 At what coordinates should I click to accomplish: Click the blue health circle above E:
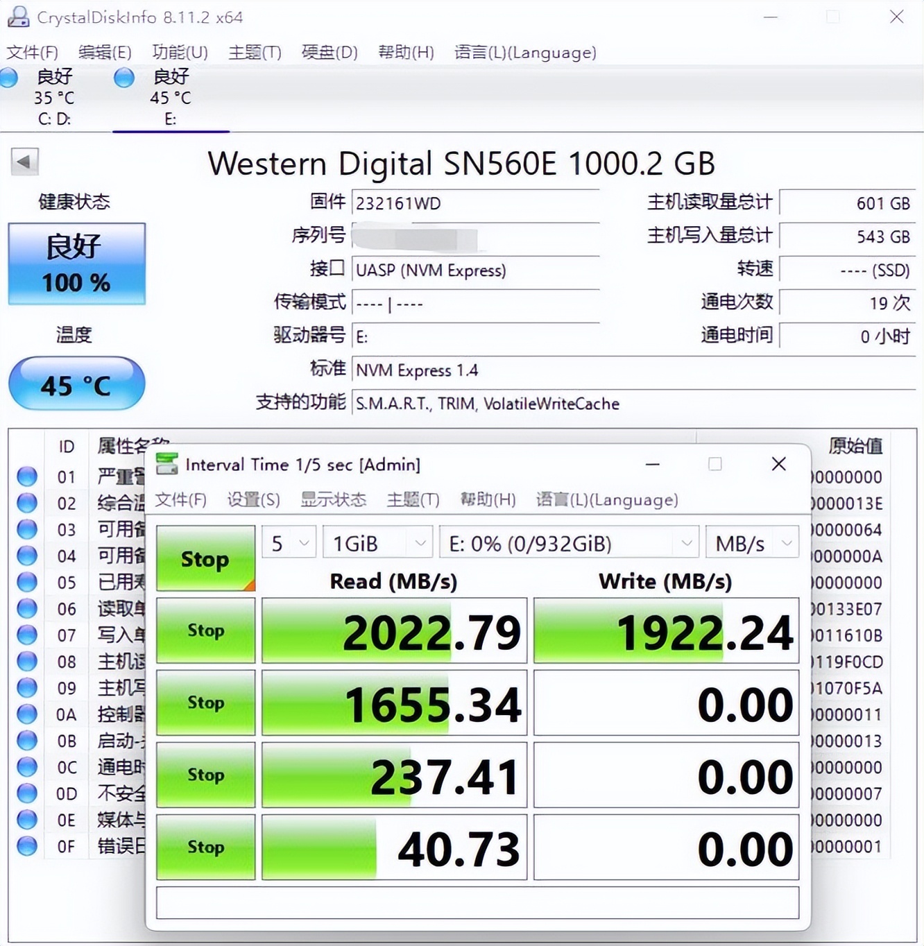[x=123, y=78]
